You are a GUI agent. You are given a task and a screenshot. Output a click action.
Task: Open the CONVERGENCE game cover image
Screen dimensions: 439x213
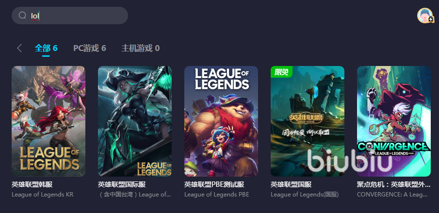point(393,121)
